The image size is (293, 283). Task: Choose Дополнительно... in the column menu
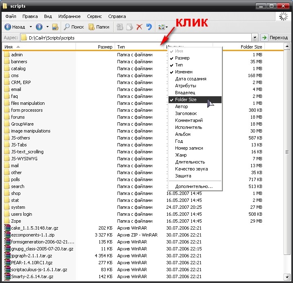pyautogui.click(x=194, y=186)
